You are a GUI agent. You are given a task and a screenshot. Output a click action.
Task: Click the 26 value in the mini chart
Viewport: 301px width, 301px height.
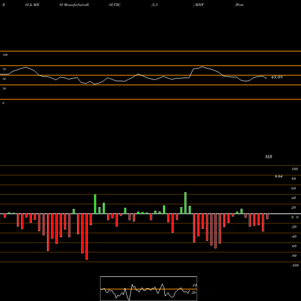(194, 293)
